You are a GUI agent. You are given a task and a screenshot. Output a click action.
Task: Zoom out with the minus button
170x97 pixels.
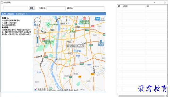[37, 45]
